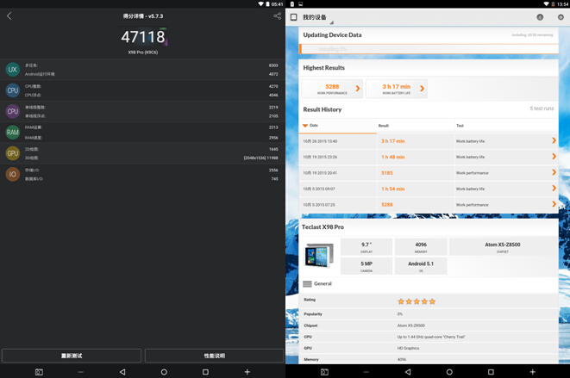Select the yellow GPU score icon

click(13, 153)
